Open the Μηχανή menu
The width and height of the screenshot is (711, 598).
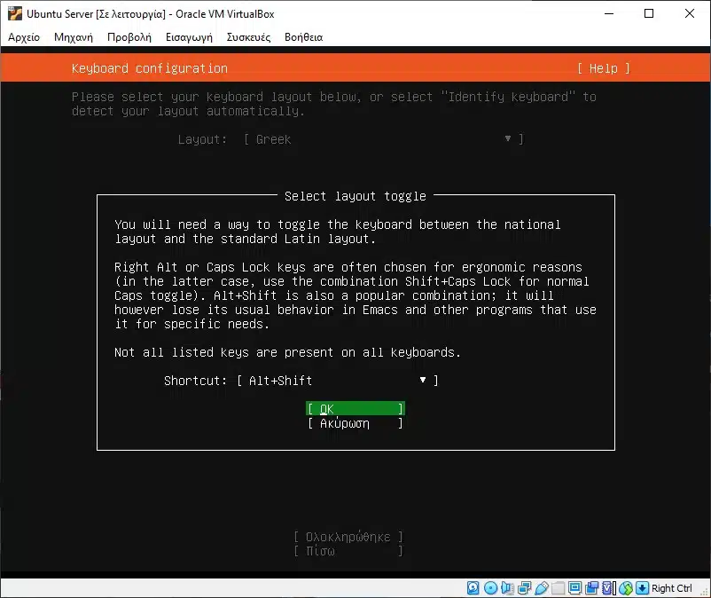tap(74, 37)
